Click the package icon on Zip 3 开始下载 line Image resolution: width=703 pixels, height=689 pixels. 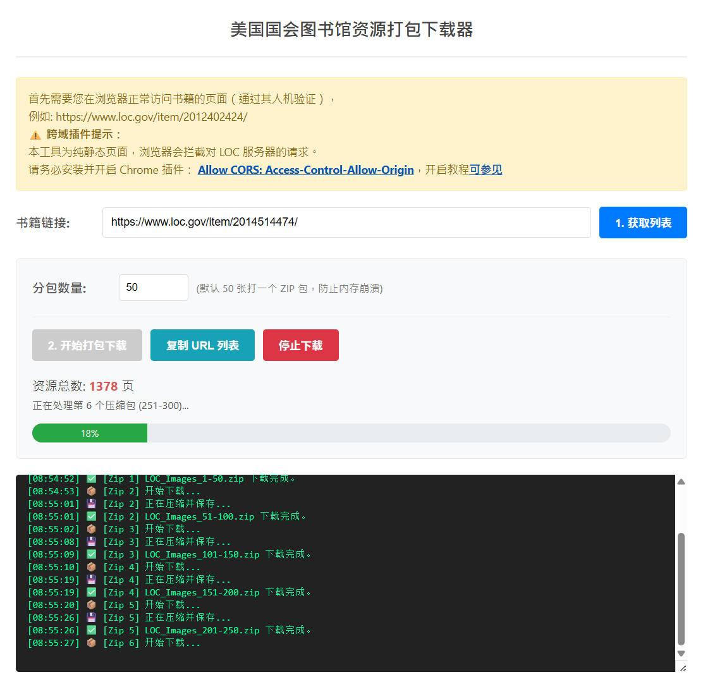click(x=91, y=529)
